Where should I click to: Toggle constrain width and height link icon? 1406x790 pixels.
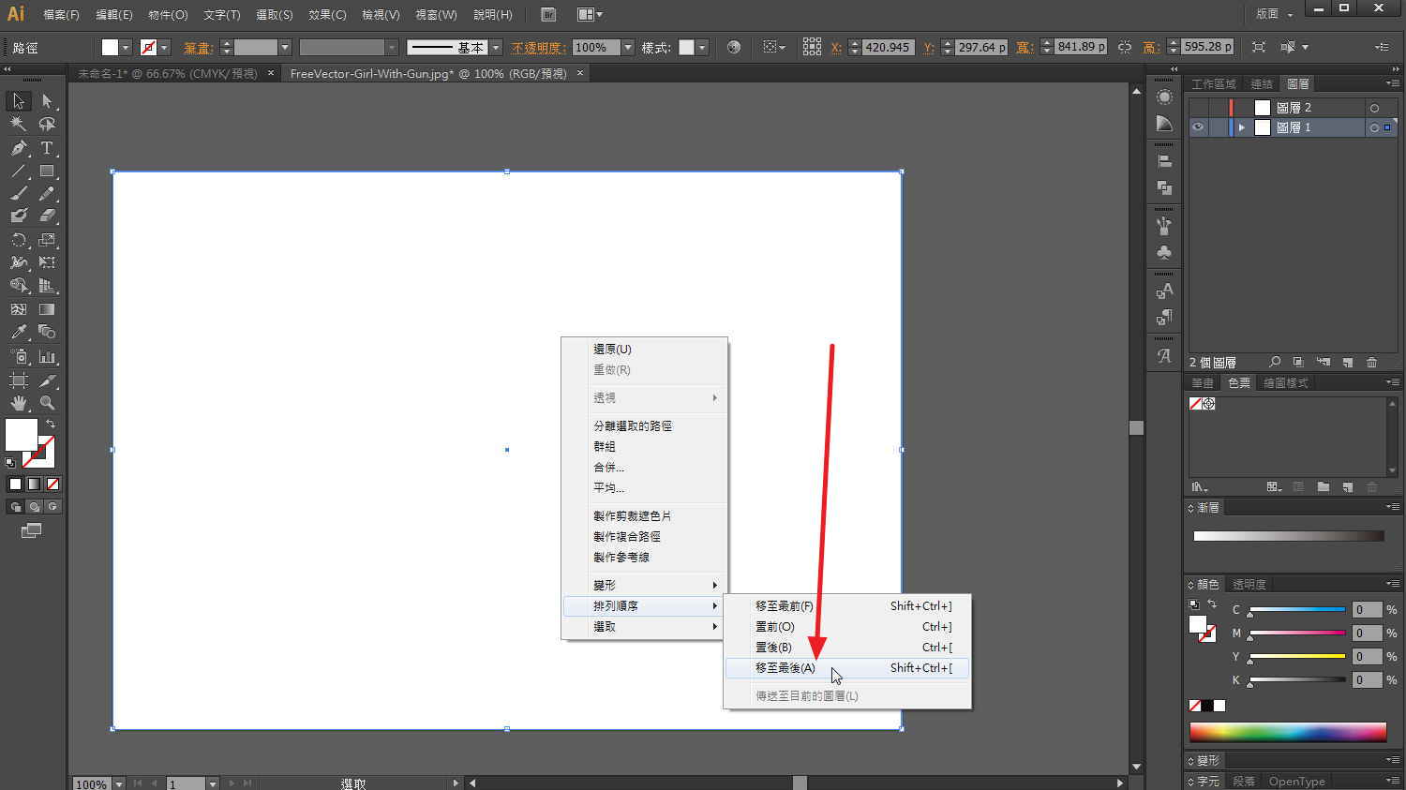coord(1125,47)
